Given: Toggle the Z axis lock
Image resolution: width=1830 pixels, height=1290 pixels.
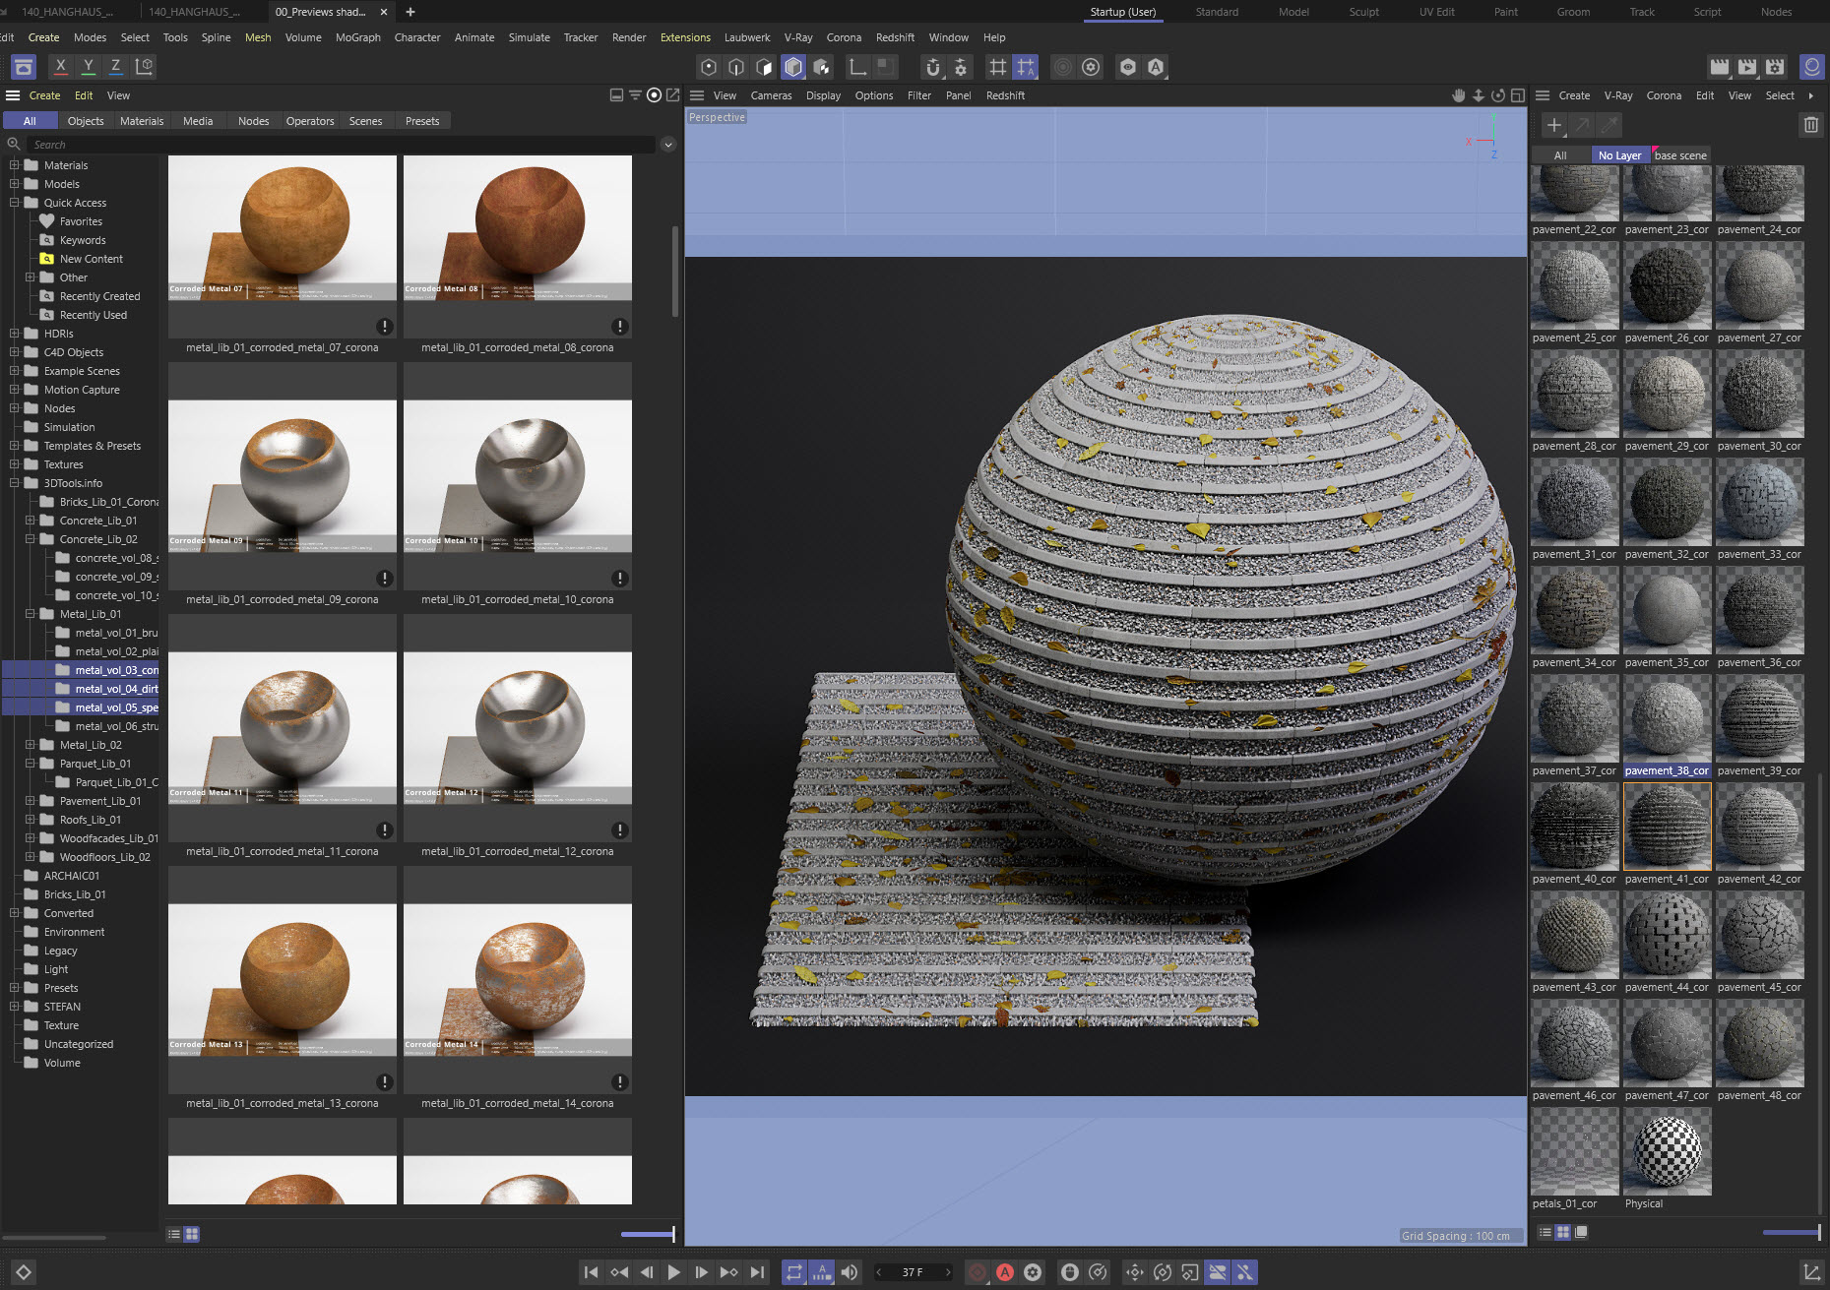Looking at the screenshot, I should point(116,66).
